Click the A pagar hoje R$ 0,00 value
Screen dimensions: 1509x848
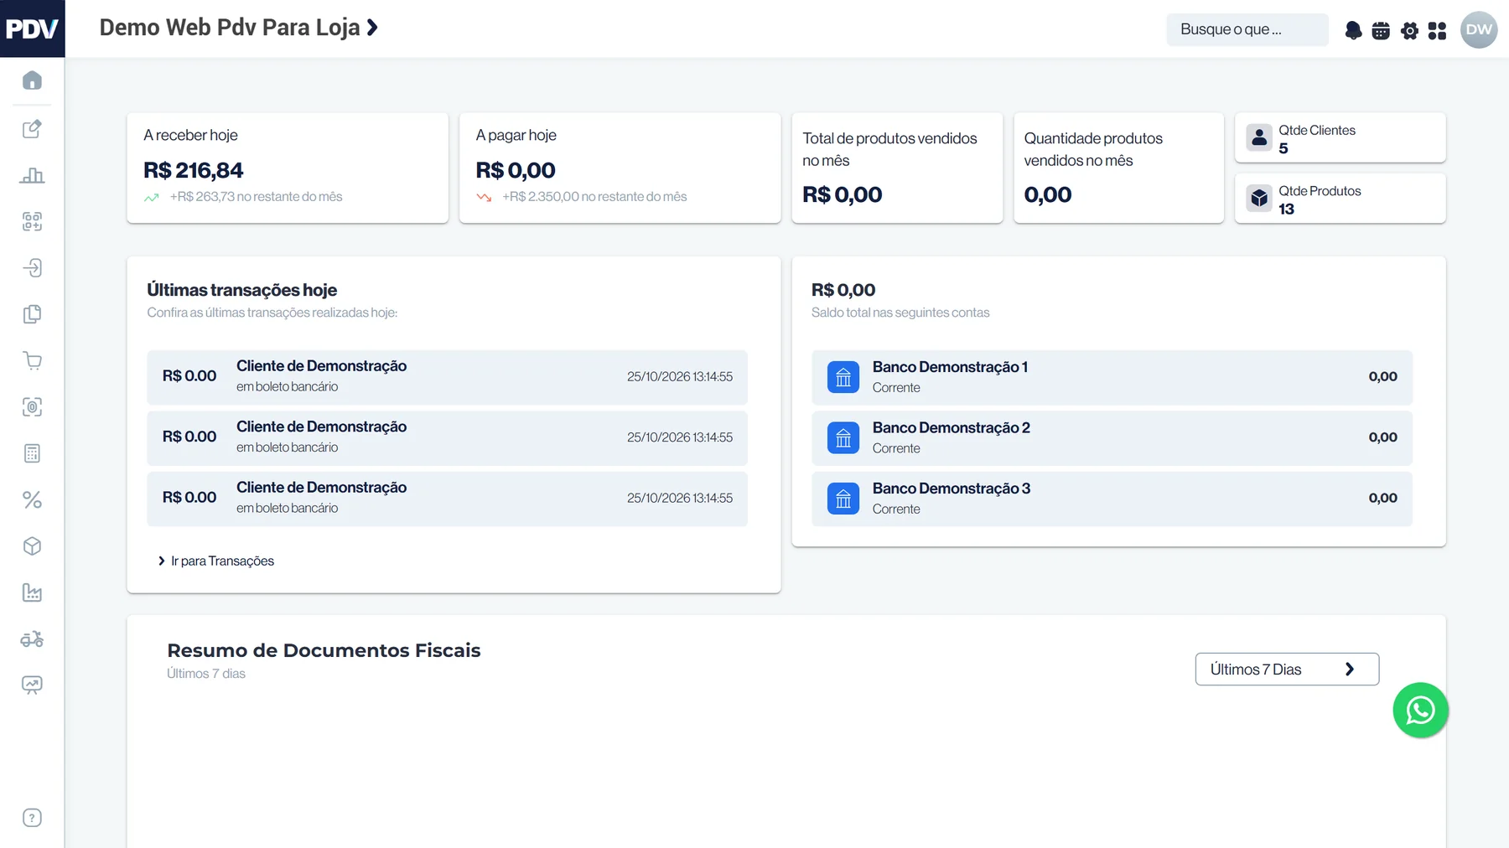(x=516, y=170)
